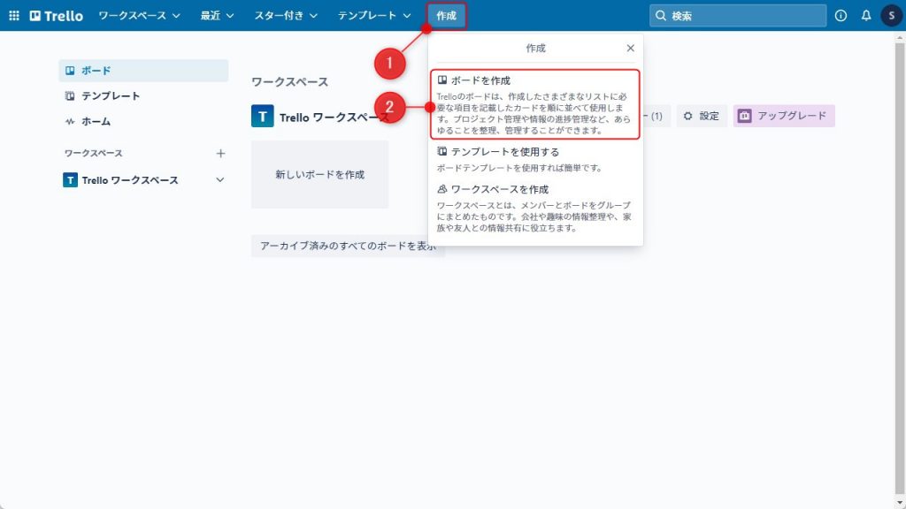This screenshot has width=906, height=509.
Task: Open the notifications bell icon
Action: tap(865, 16)
